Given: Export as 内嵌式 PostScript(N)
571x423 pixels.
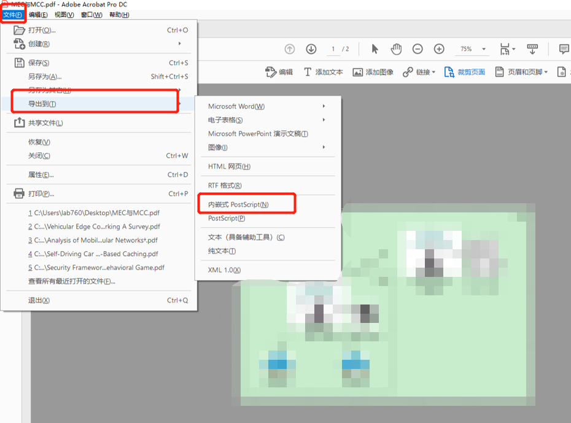Looking at the screenshot, I should point(268,204).
